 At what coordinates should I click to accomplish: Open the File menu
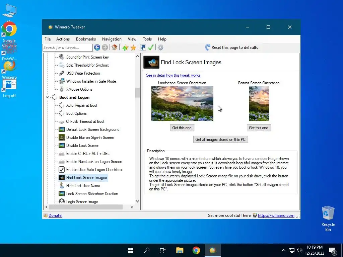48,39
